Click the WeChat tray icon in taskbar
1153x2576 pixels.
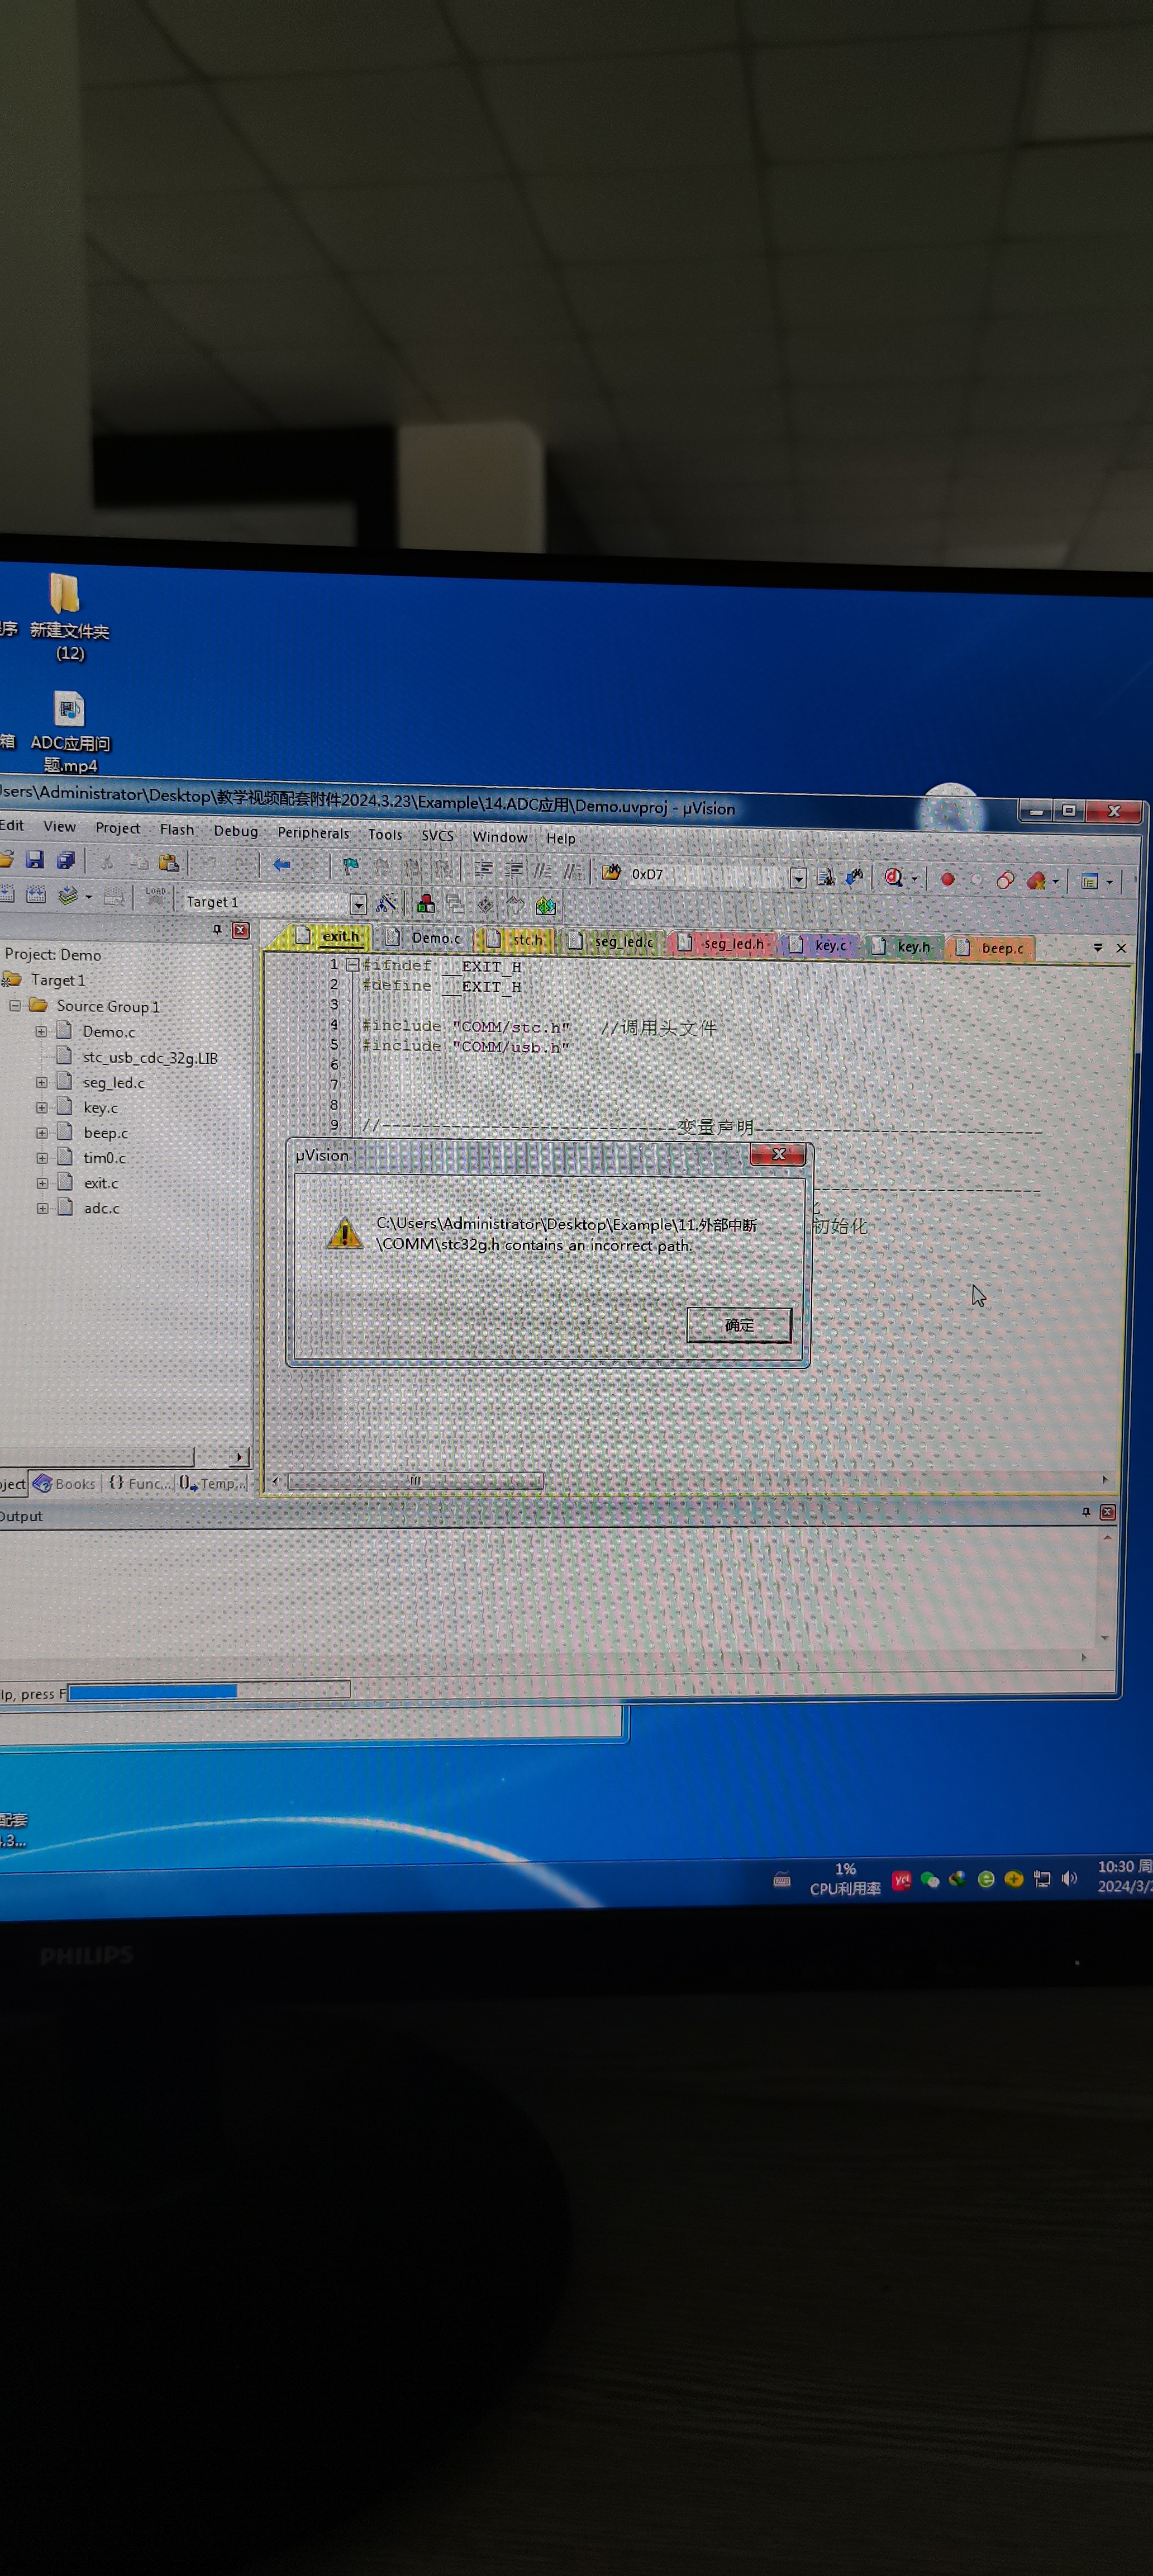pyautogui.click(x=930, y=1880)
